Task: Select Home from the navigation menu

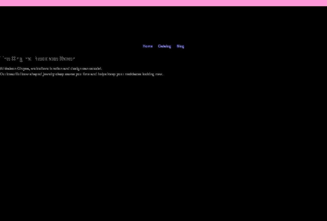Action: (x=148, y=46)
